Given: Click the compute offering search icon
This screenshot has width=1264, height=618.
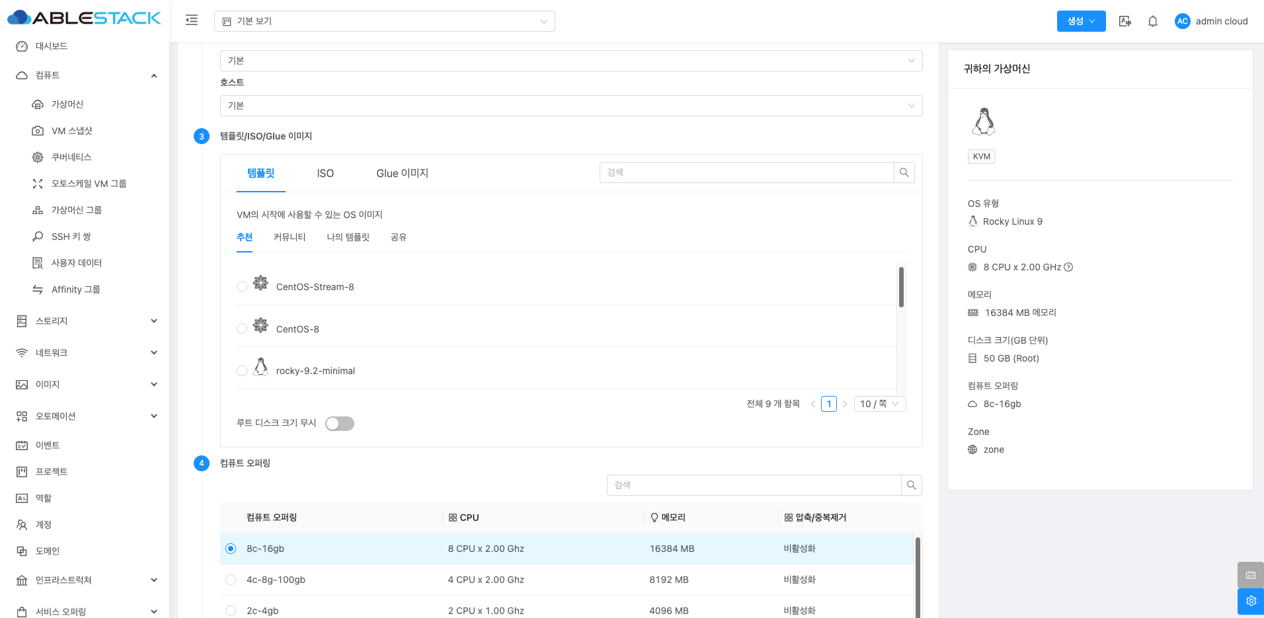Looking at the screenshot, I should click(x=911, y=485).
